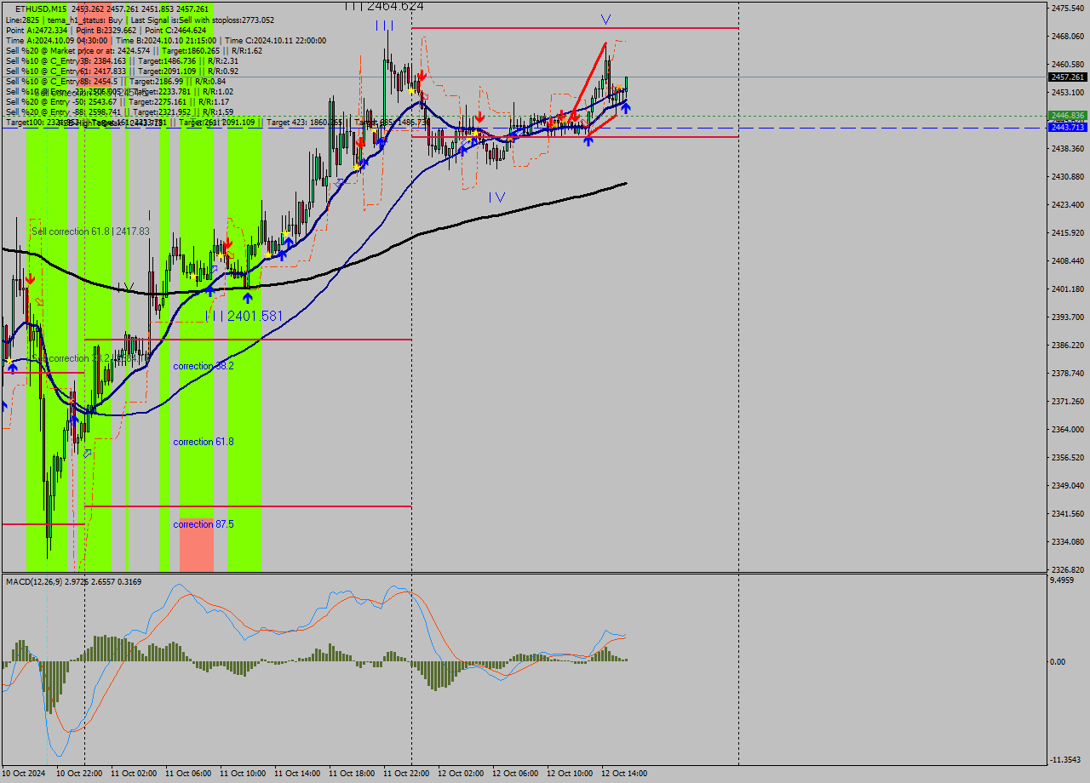Click 2430.880 on the price scale

tap(1067, 177)
